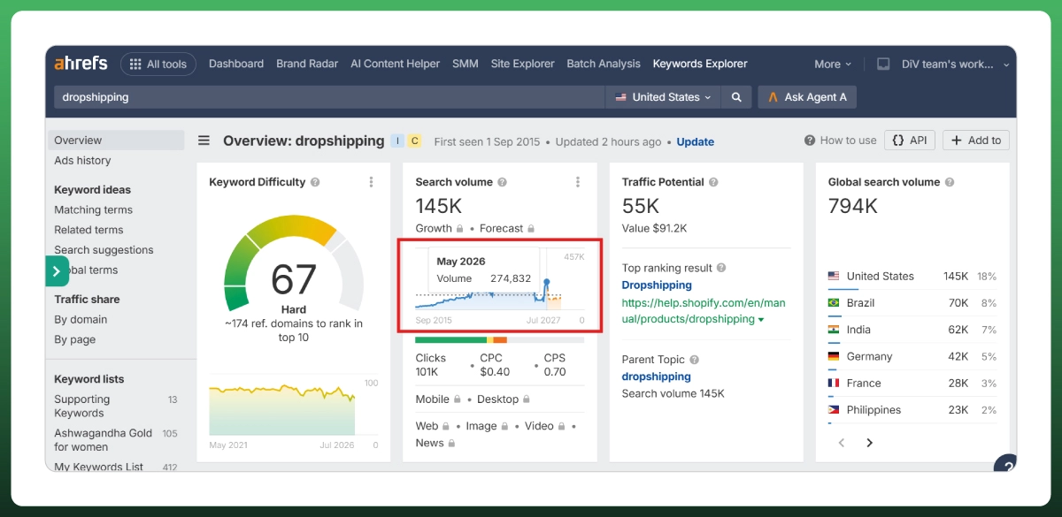The image size is (1062, 517).
Task: Click the blue data point on volume chart
Action: [547, 283]
